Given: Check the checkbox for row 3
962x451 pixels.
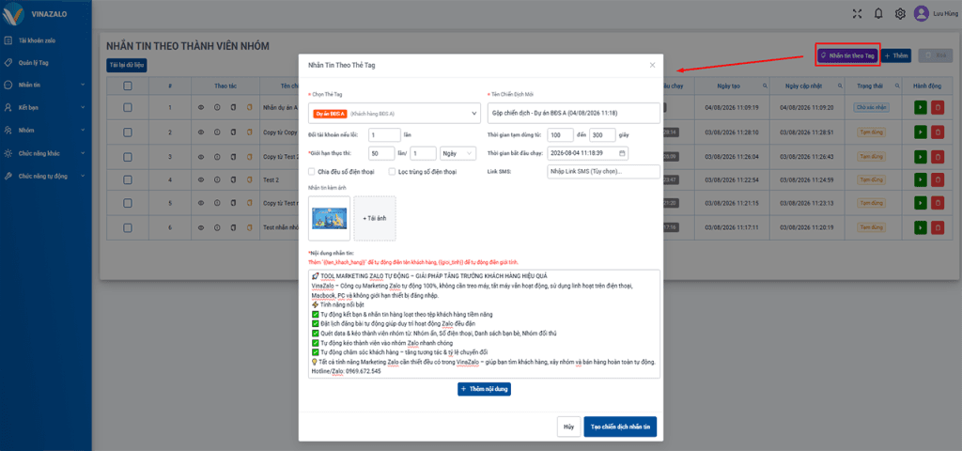Looking at the screenshot, I should coord(128,157).
